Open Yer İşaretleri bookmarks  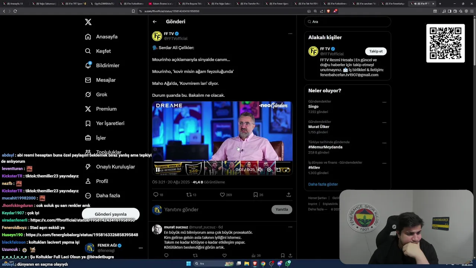(x=104, y=123)
